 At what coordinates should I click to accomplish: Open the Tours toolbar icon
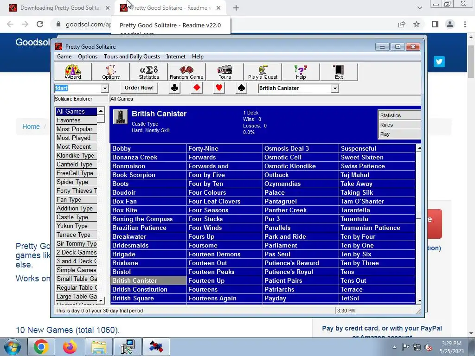coord(225,72)
